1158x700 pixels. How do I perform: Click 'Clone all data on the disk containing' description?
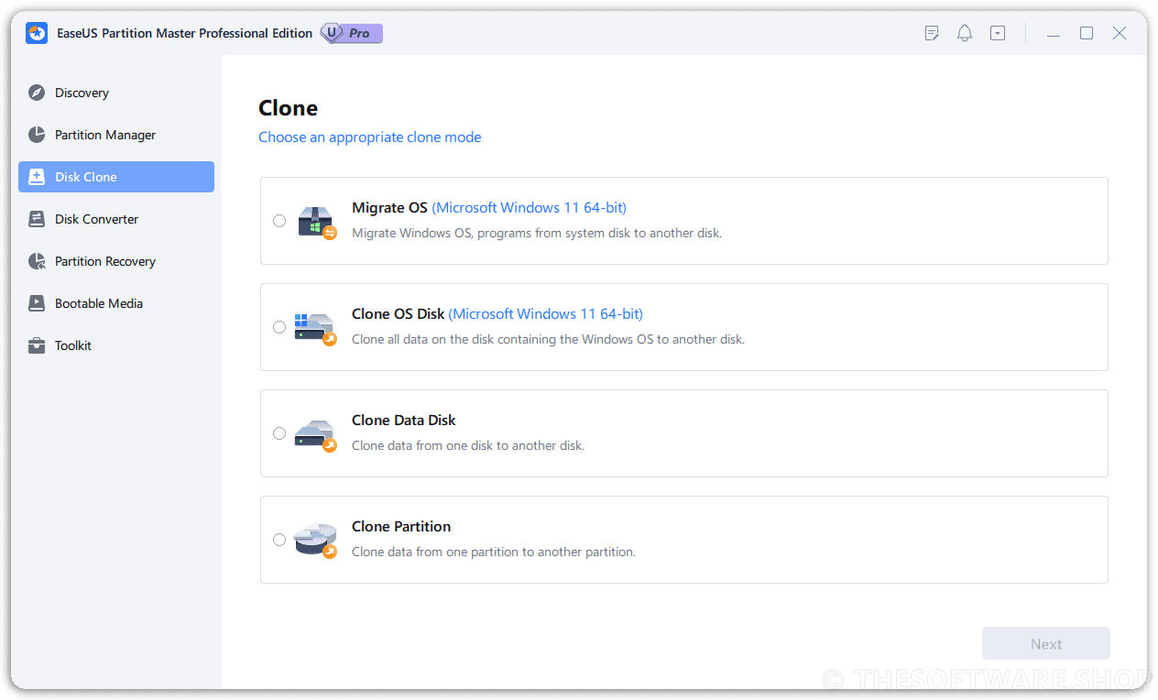[x=549, y=340]
